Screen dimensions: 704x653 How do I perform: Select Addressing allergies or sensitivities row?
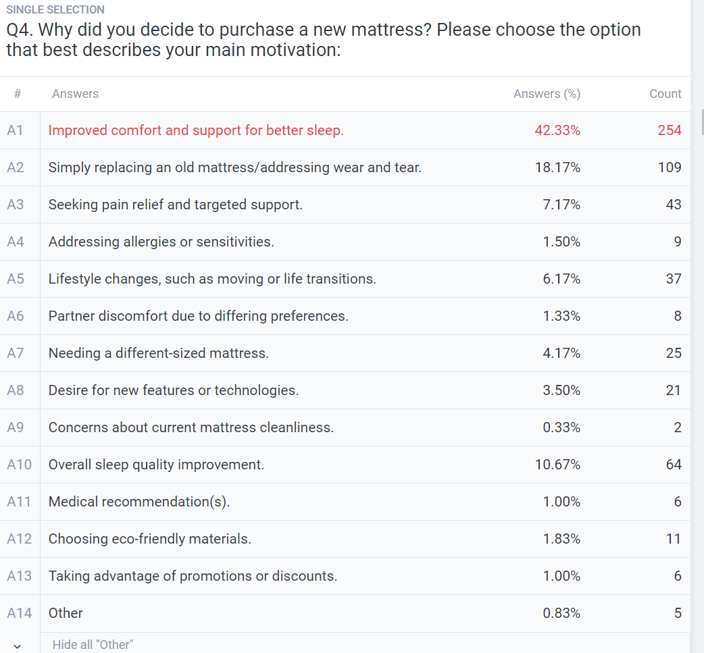click(x=161, y=242)
